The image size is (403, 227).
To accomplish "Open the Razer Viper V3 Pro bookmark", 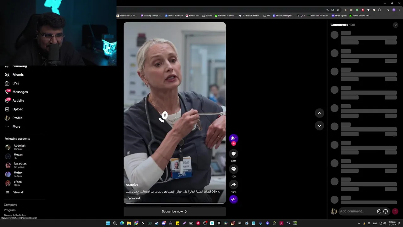I will [x=127, y=16].
